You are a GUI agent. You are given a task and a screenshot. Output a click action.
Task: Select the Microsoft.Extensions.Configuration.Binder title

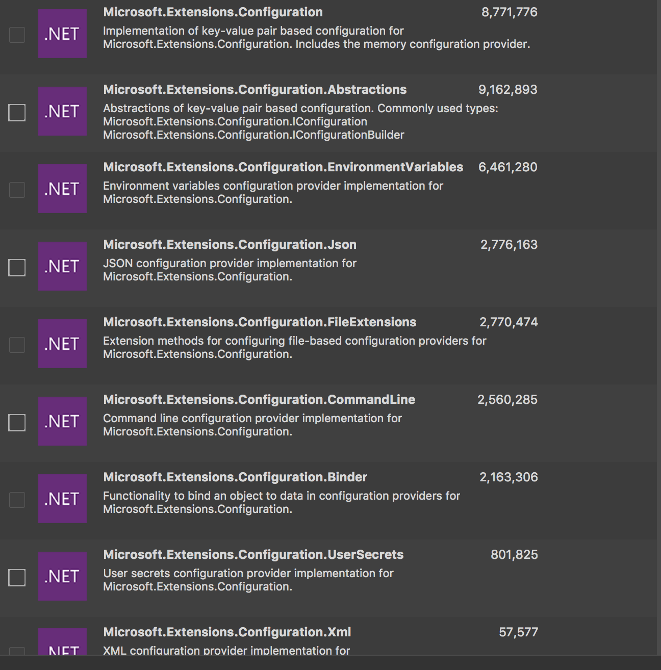click(235, 477)
